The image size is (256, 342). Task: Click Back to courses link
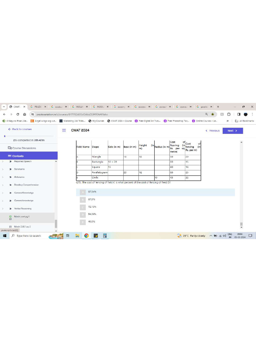coord(20,129)
